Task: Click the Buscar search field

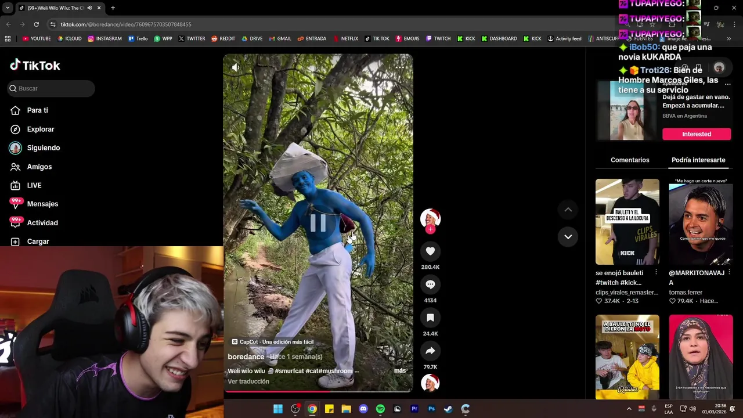Action: (x=51, y=88)
